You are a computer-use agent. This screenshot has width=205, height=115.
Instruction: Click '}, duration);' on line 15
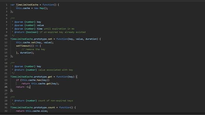click(x=25, y=53)
